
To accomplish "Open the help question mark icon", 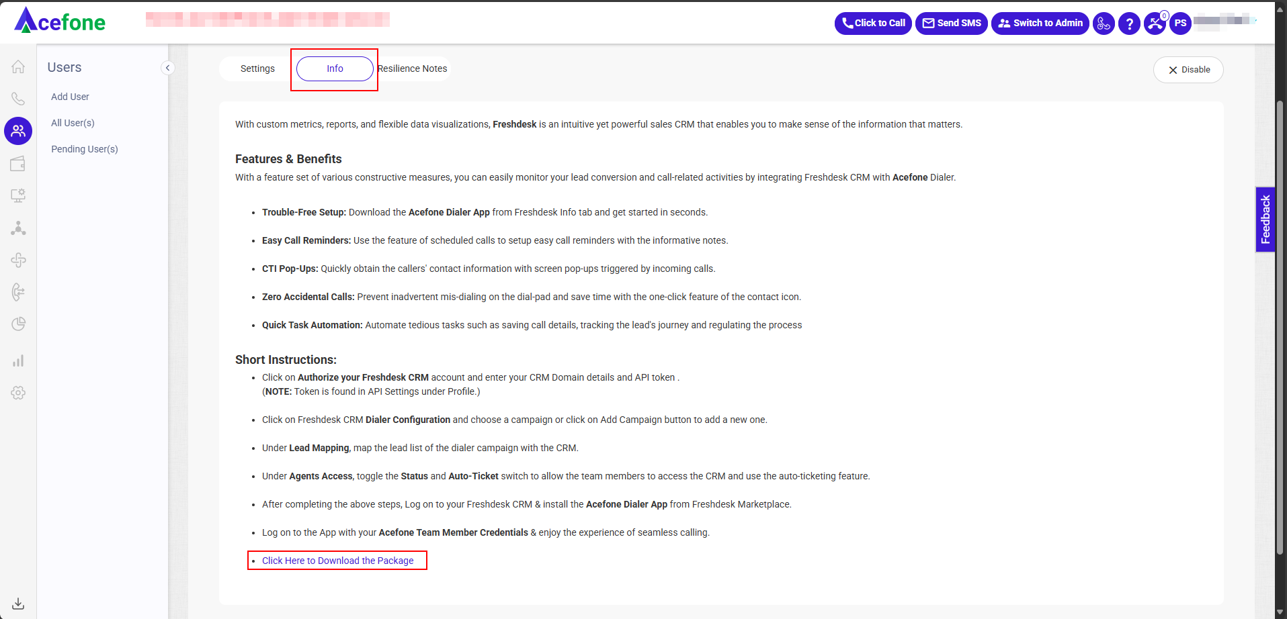I will pyautogui.click(x=1130, y=23).
